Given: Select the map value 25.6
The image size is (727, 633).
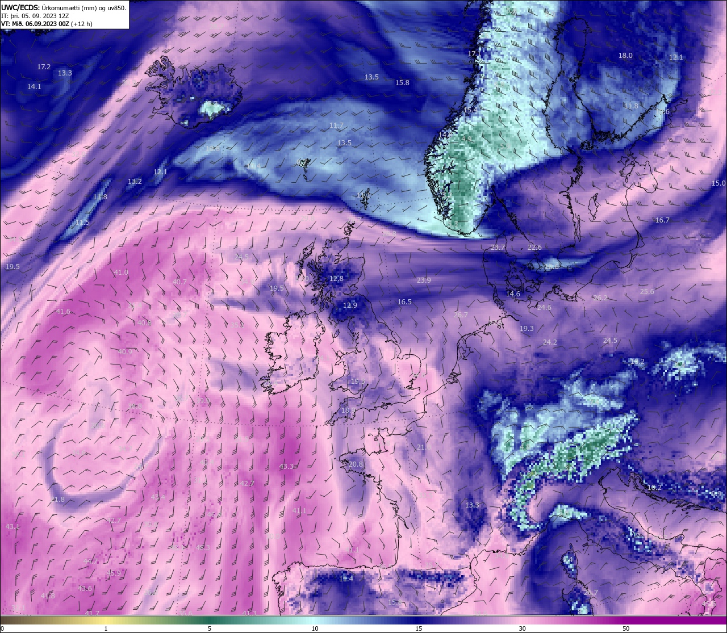Looking at the screenshot, I should [647, 292].
